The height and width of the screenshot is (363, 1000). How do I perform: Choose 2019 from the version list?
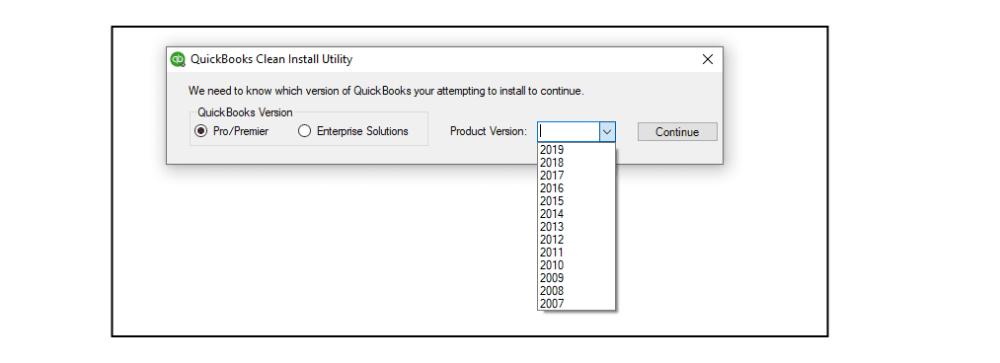576,150
